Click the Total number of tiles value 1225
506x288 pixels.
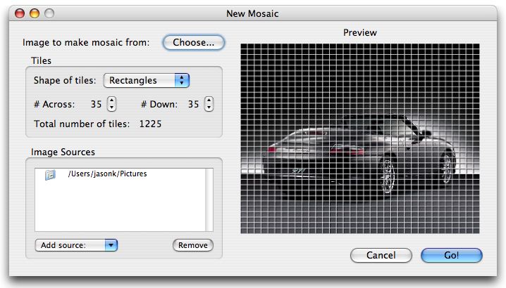[x=150, y=124]
